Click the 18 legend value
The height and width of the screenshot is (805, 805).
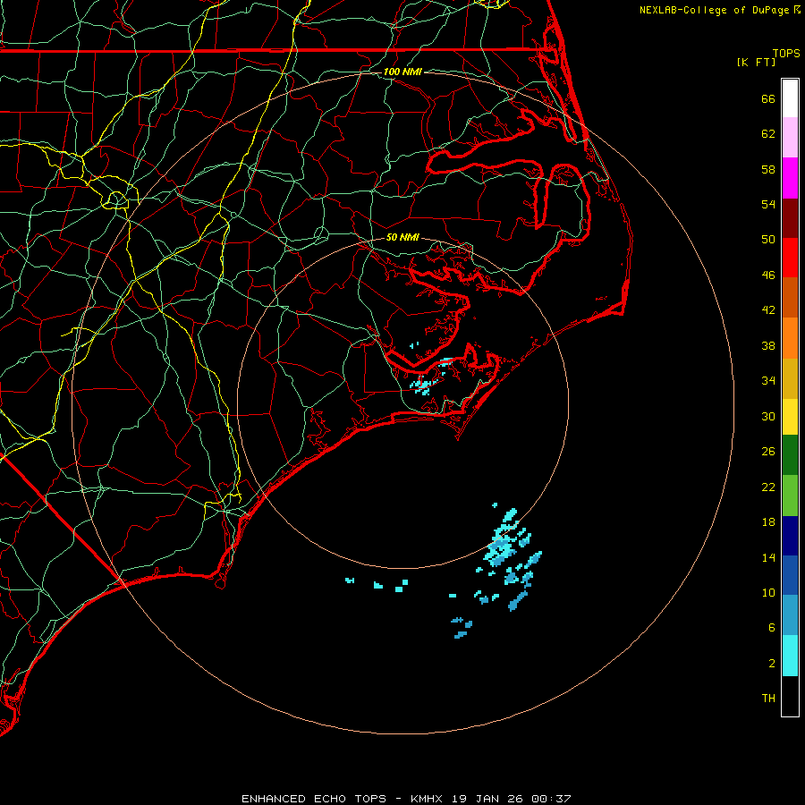(x=768, y=522)
